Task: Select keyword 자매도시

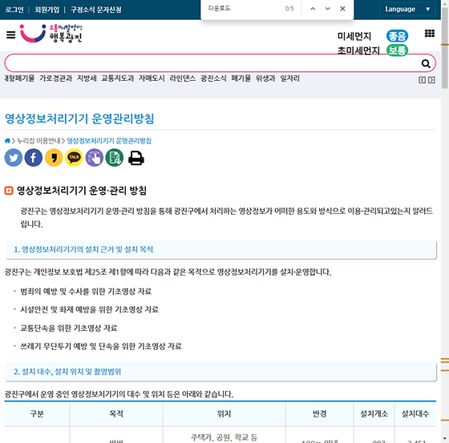Action: tap(152, 79)
